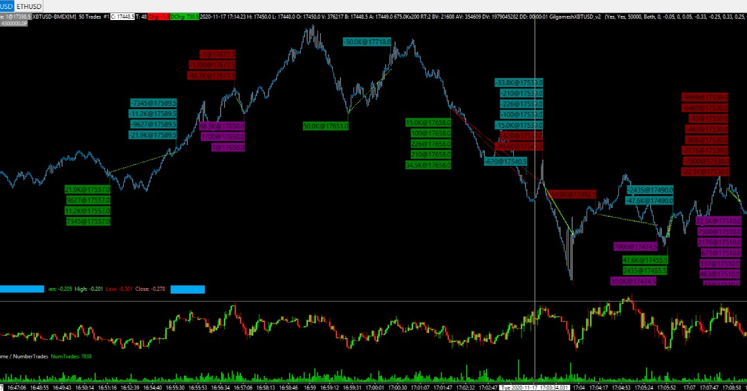Click the green 100@17658.0 fill label
Image resolution: width=747 pixels, height=391 pixels.
point(431,133)
